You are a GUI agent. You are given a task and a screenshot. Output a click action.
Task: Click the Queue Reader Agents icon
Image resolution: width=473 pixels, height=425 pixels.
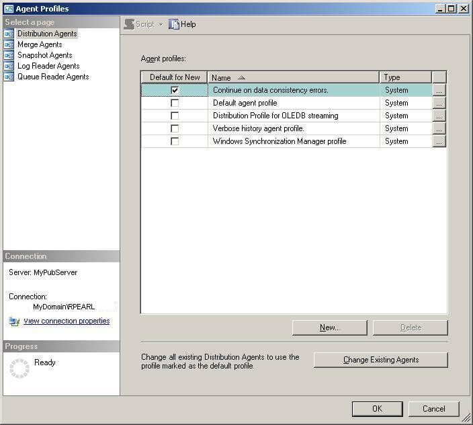point(9,77)
